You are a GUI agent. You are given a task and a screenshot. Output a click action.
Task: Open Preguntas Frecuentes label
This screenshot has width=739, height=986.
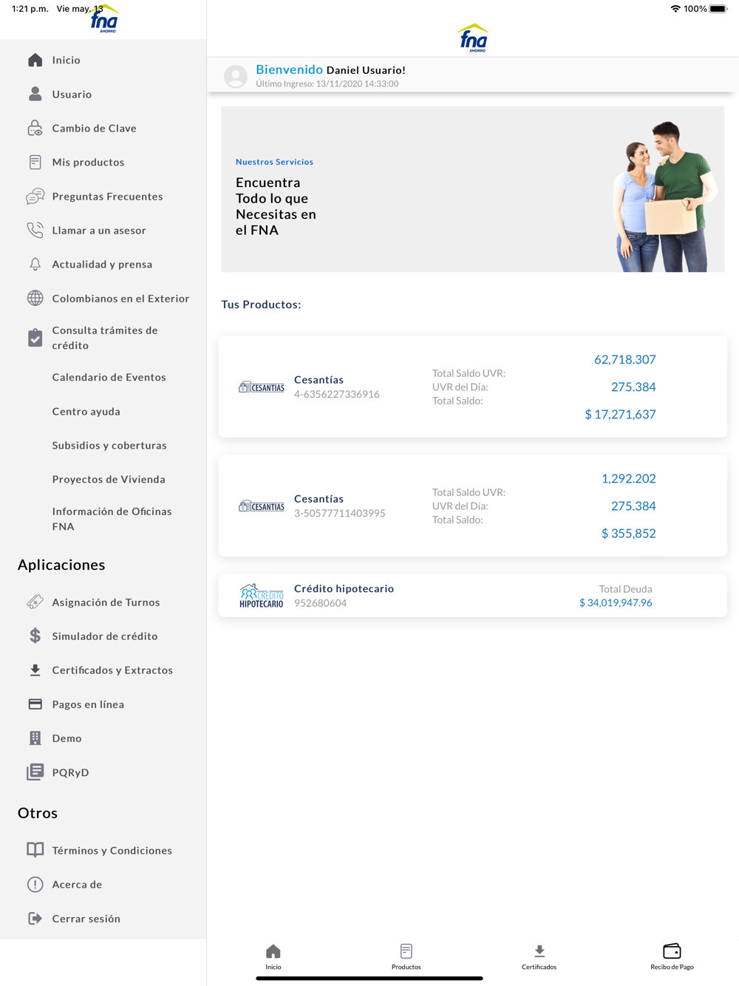click(107, 196)
